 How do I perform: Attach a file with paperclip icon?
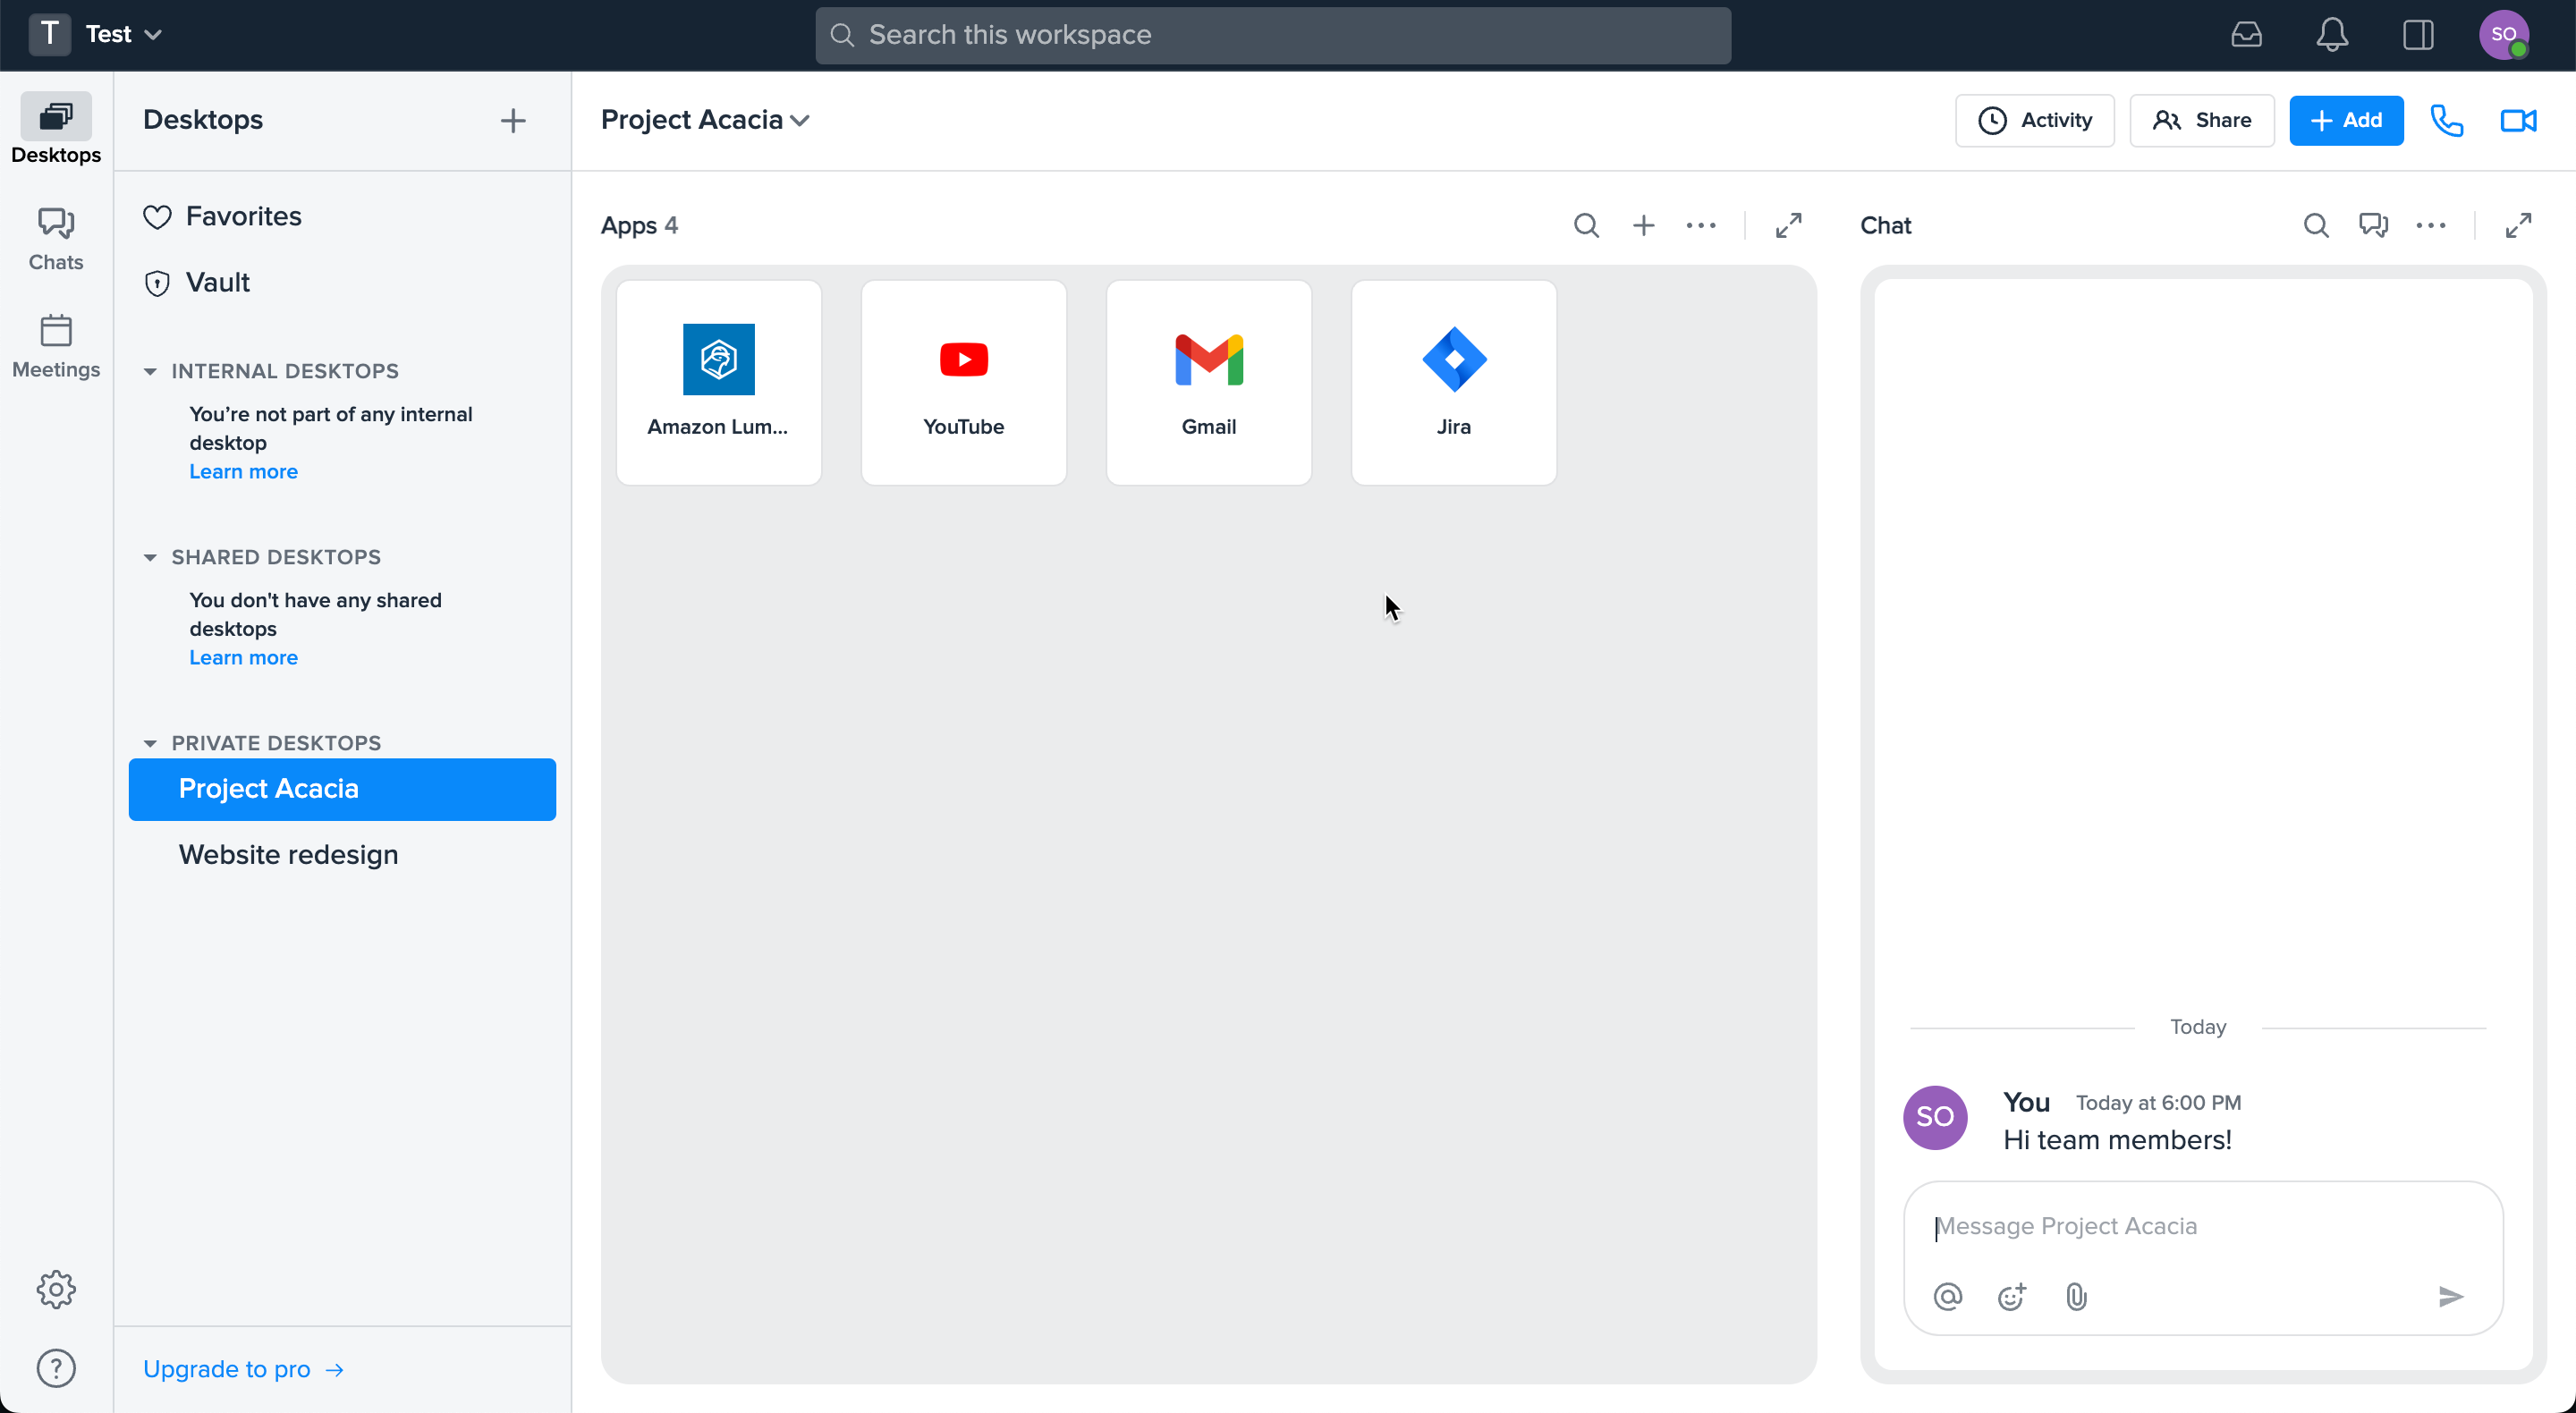(2076, 1297)
